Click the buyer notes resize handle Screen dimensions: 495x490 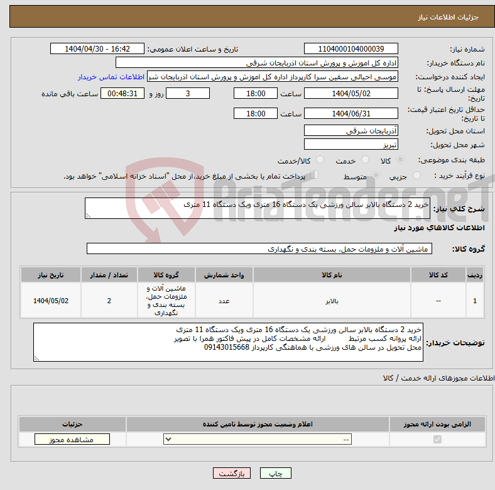click(x=36, y=358)
